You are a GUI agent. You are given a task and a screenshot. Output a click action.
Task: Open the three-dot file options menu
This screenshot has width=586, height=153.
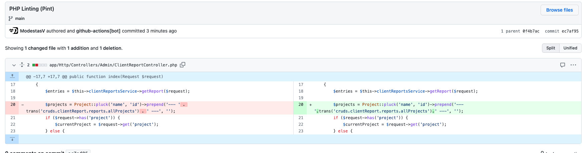click(x=573, y=65)
